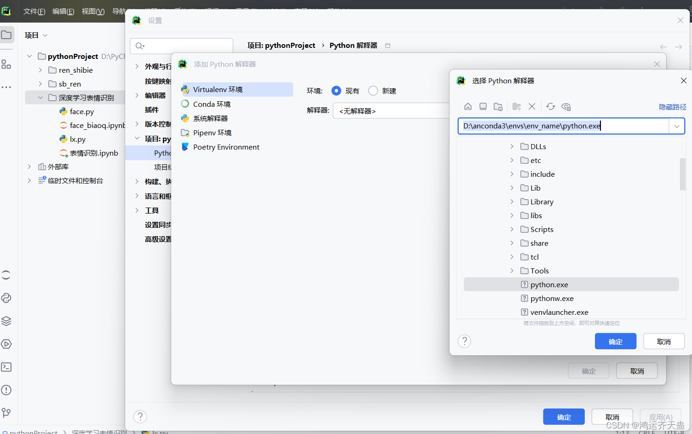
Task: Click the interpreter path text field
Action: tap(564, 126)
